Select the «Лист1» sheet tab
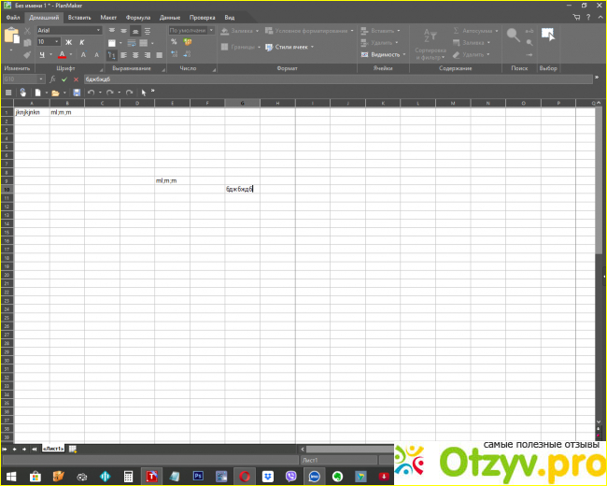The height and width of the screenshot is (486, 607). [54, 450]
